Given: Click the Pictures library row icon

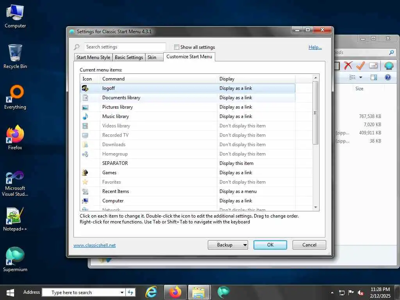Looking at the screenshot, I should 85,107.
